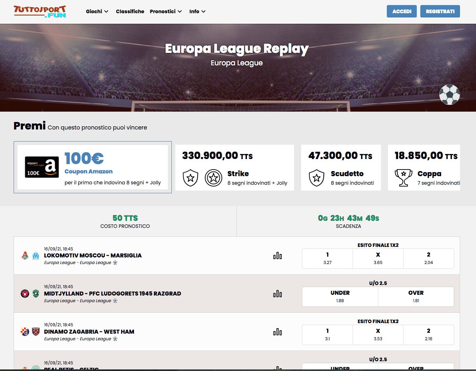
Task: Click the Europa League Replay heading
Action: point(237,49)
